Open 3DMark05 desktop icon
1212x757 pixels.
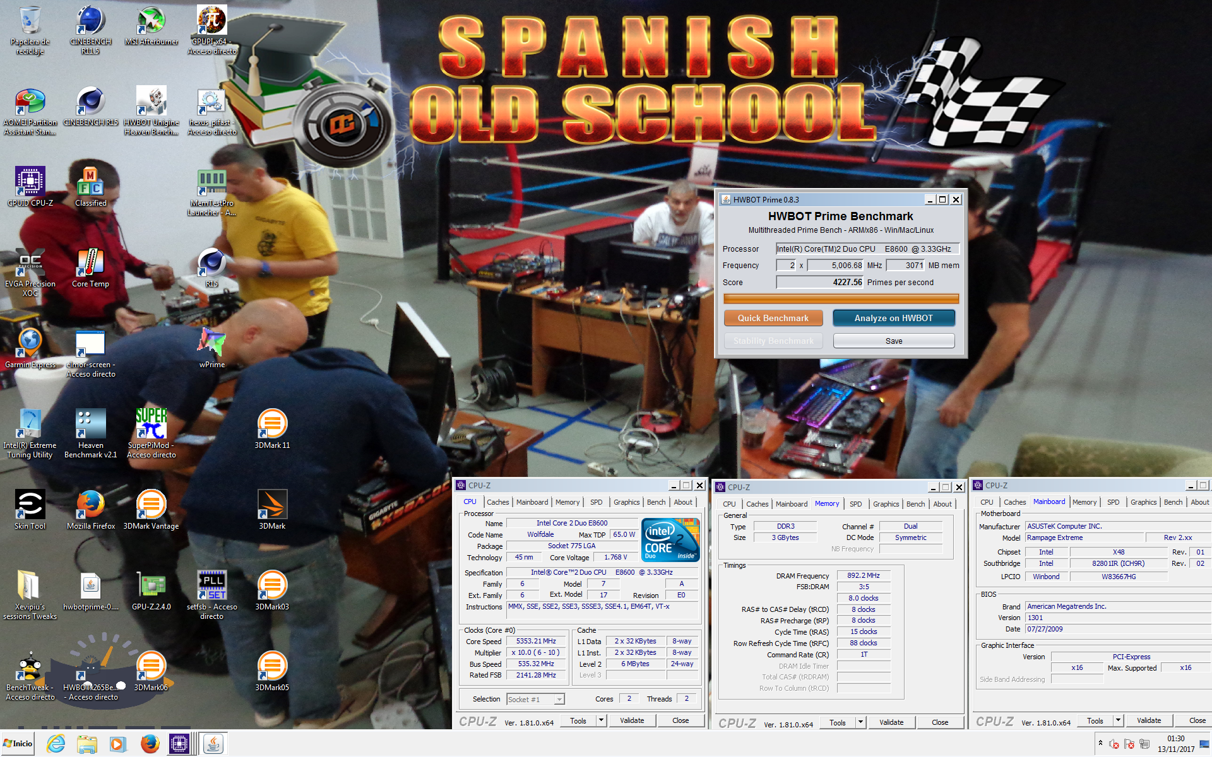click(x=272, y=672)
